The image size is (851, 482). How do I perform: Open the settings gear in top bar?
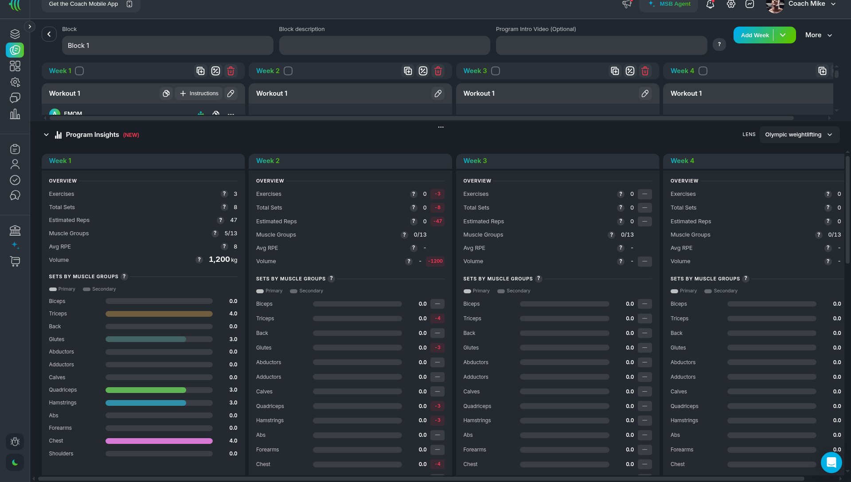(731, 4)
